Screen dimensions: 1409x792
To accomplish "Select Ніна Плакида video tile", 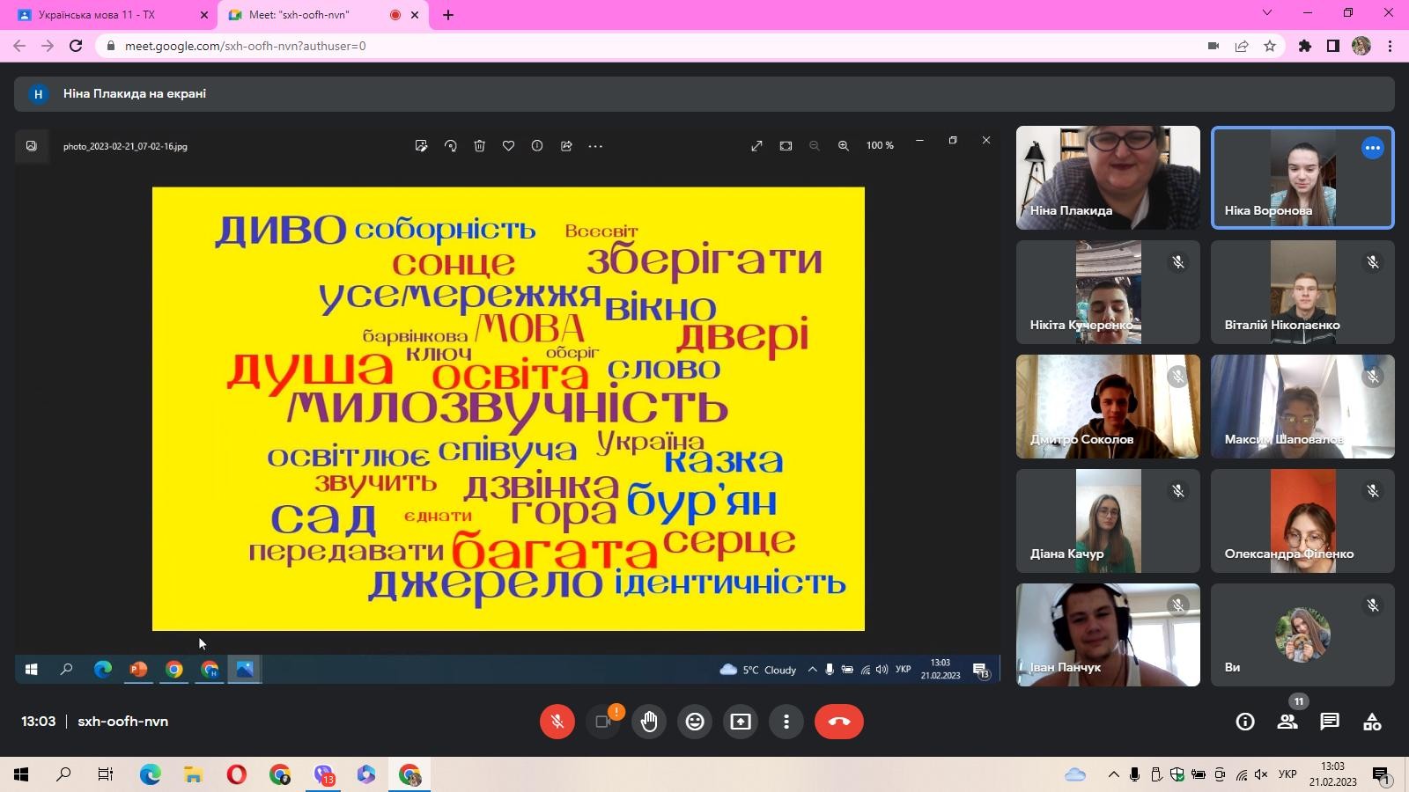I will [x=1108, y=177].
